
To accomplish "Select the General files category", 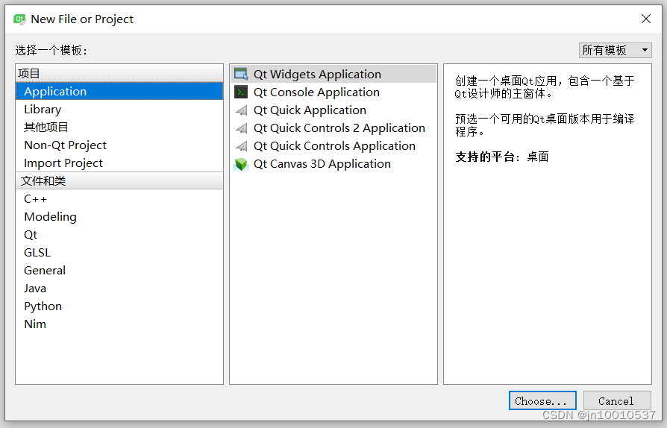I will [x=119, y=271].
